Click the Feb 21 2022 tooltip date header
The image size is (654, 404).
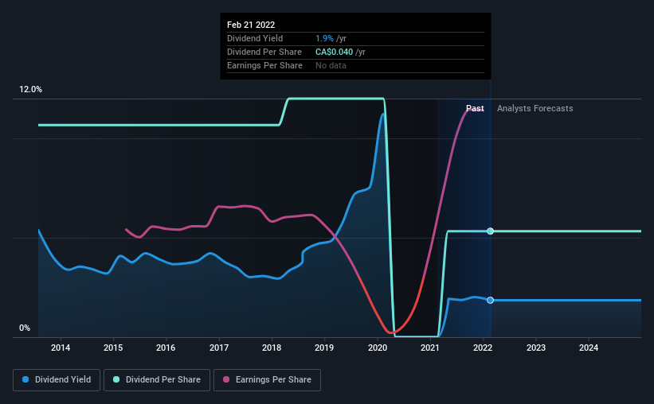tap(251, 25)
